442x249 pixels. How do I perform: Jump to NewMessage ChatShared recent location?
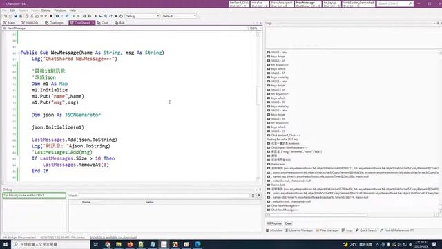click(308, 3)
